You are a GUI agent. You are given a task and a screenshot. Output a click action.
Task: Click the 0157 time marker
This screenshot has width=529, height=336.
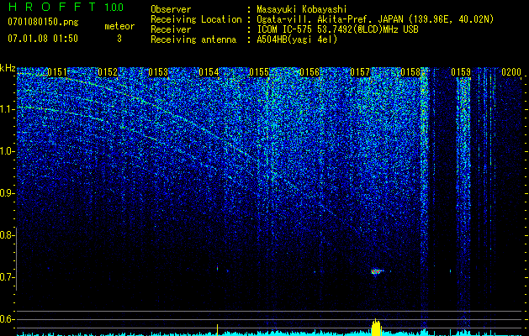[x=360, y=72]
